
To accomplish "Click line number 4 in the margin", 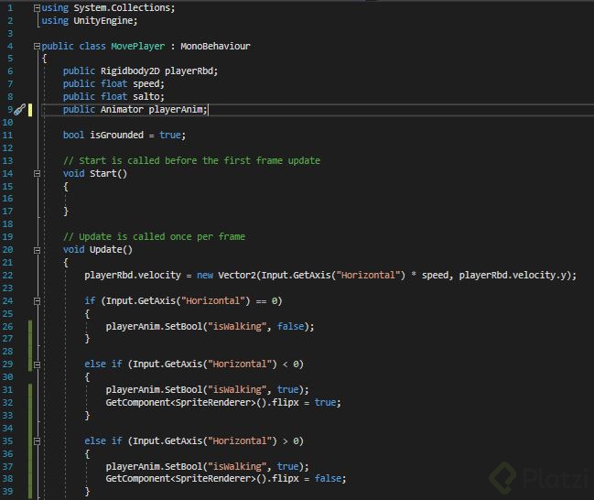I will [x=10, y=47].
